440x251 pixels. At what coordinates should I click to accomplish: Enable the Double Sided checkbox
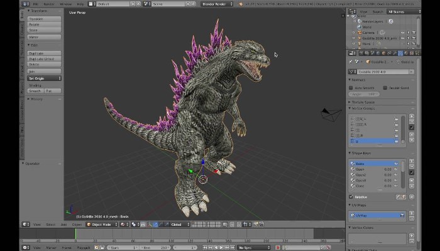385,88
